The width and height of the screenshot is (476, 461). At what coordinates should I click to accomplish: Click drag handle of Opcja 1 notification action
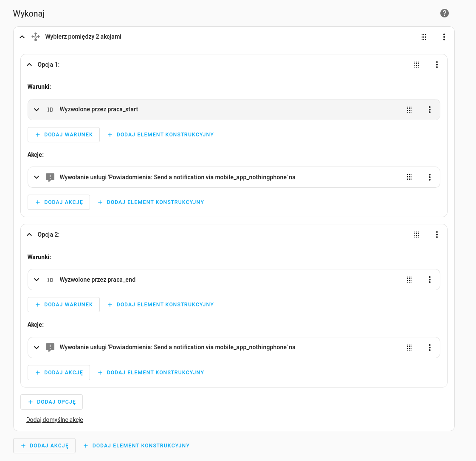click(409, 177)
